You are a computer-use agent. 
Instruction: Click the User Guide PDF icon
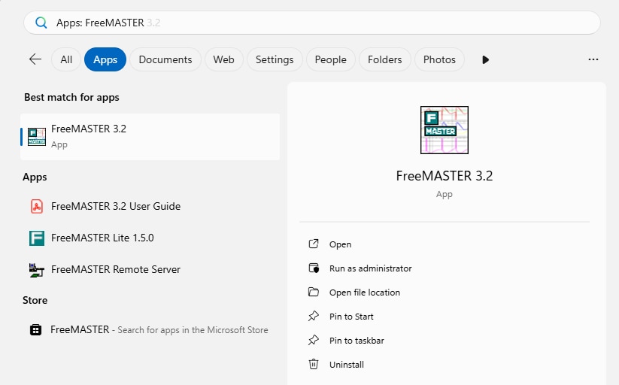[37, 206]
